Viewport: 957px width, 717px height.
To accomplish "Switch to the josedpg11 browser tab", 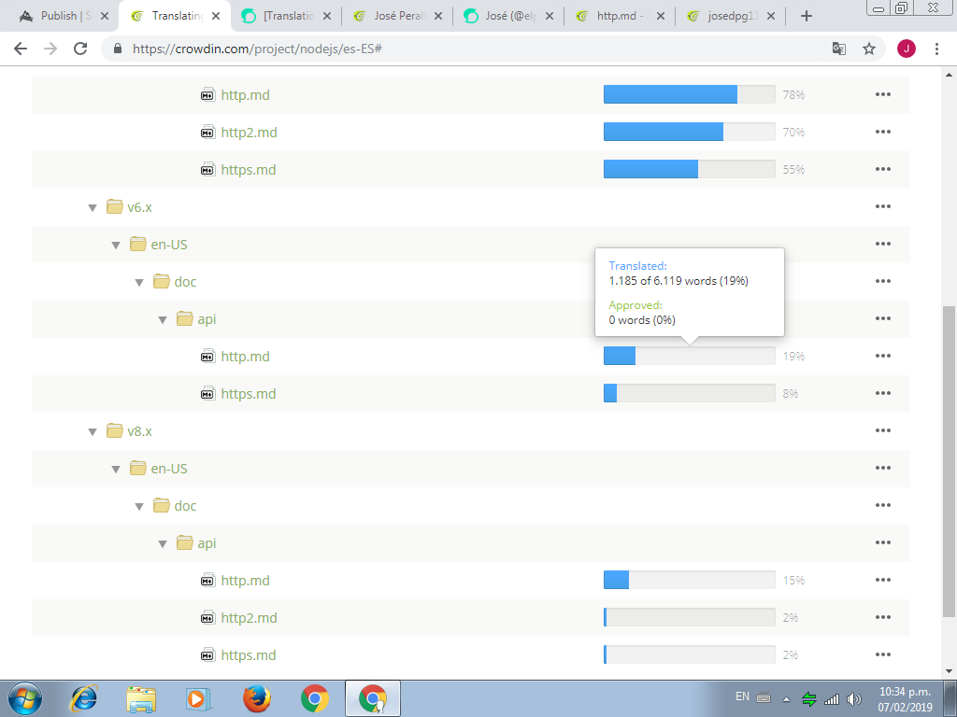I will [x=731, y=16].
